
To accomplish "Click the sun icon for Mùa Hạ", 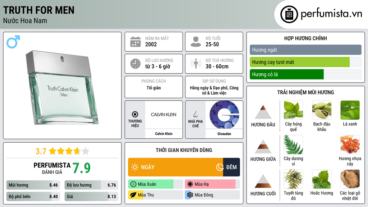I will [190, 184].
